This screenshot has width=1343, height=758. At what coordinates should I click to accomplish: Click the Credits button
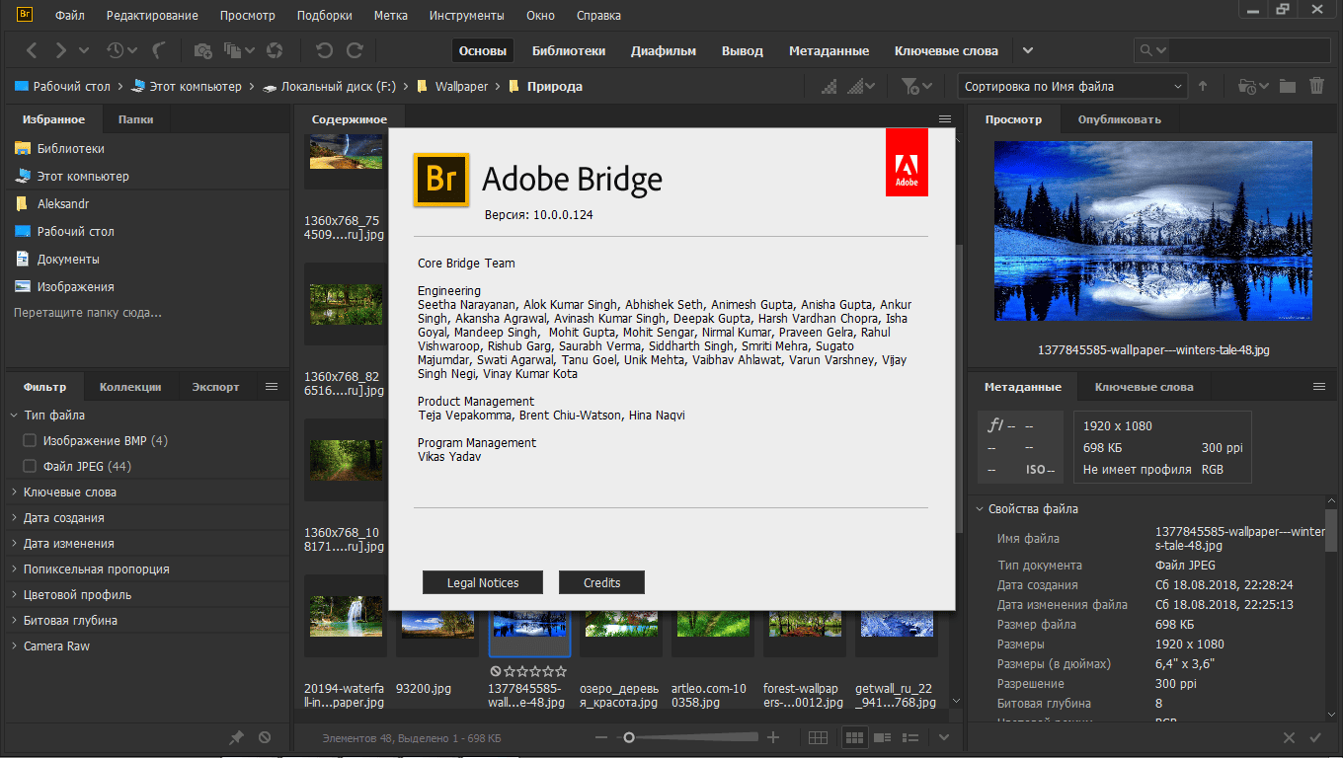click(601, 582)
